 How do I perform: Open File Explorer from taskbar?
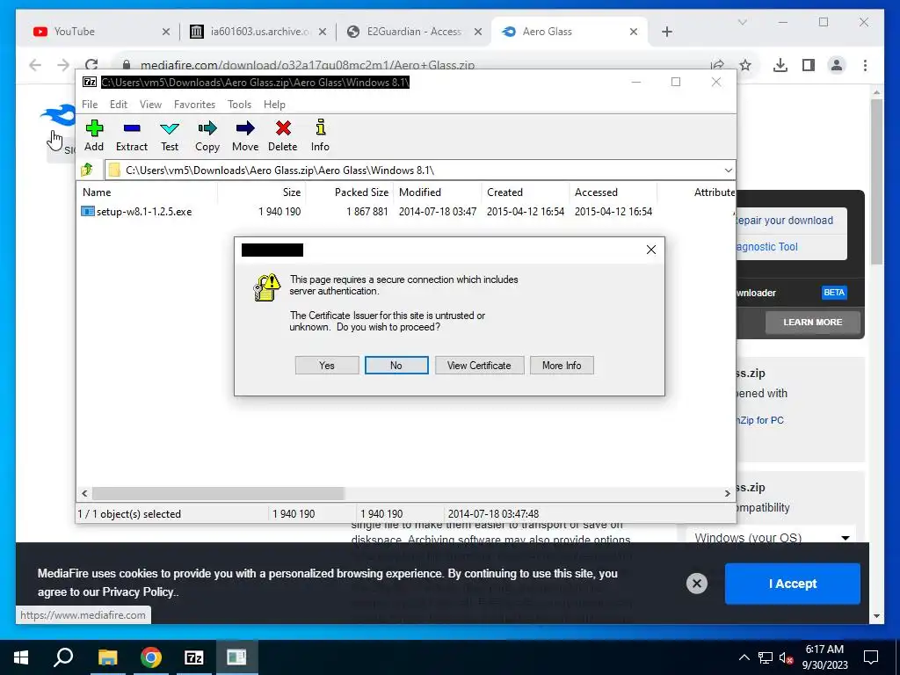[x=107, y=657]
